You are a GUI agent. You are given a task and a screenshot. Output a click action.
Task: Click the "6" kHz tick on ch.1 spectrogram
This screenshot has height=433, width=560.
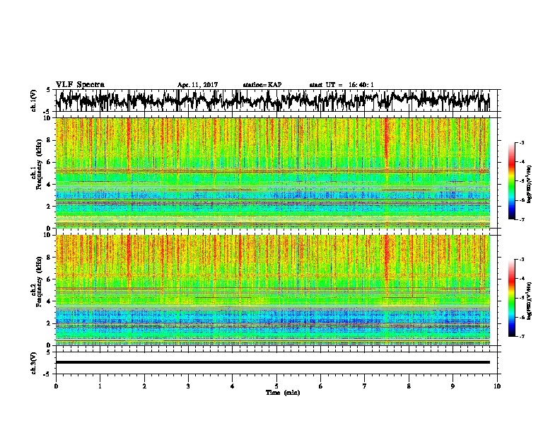[x=49, y=162]
